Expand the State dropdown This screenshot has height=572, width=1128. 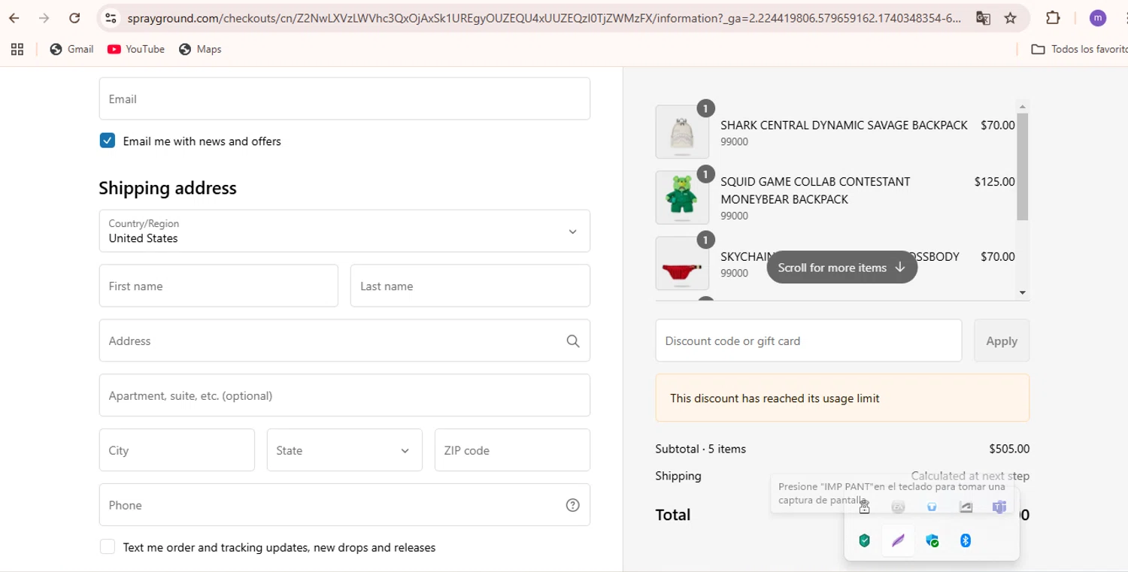tap(344, 450)
